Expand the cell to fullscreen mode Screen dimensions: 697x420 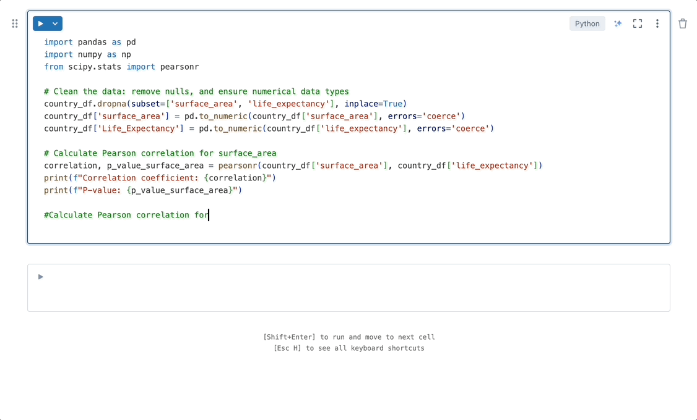pos(637,23)
